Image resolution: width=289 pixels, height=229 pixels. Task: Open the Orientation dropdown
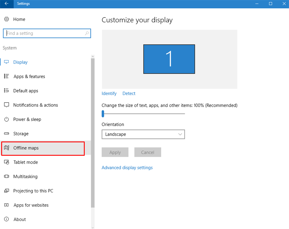(x=143, y=134)
